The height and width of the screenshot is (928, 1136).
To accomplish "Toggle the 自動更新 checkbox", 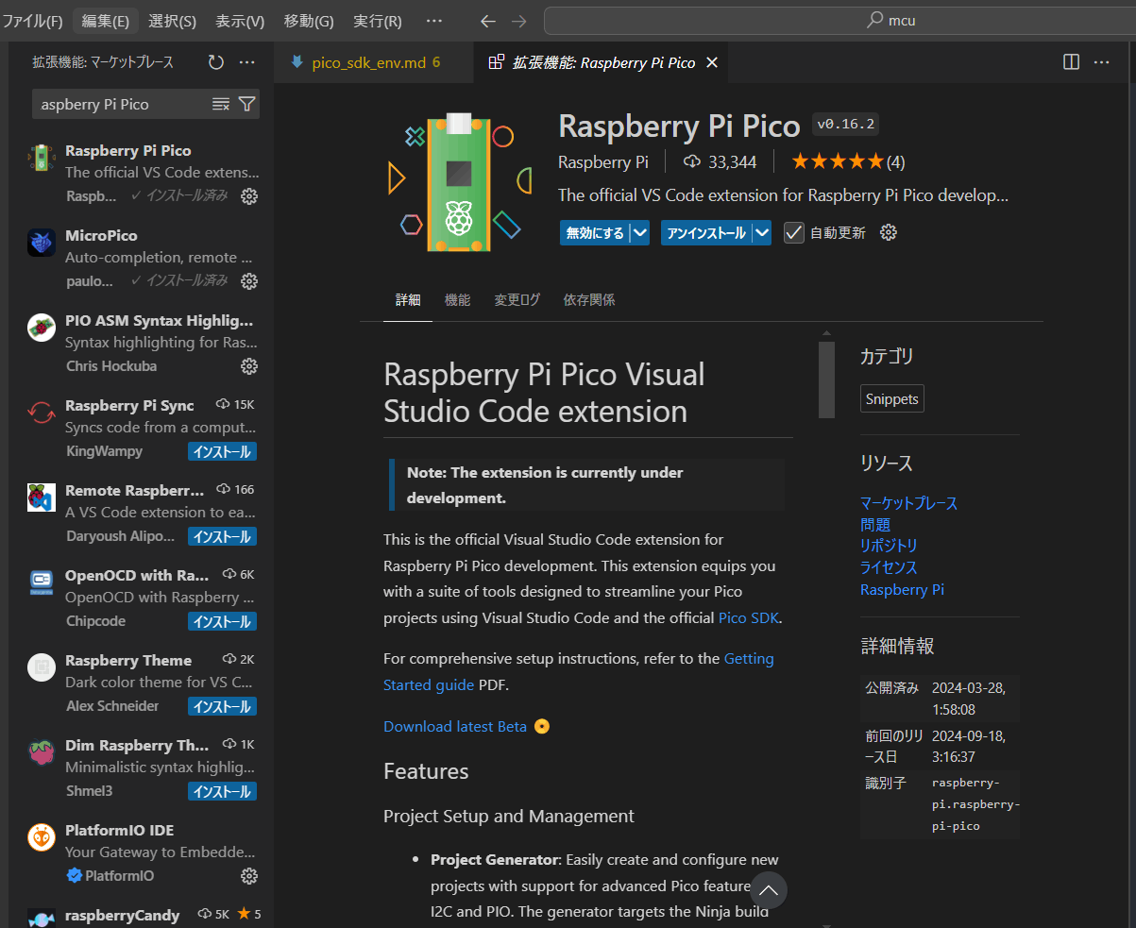I will tap(794, 232).
